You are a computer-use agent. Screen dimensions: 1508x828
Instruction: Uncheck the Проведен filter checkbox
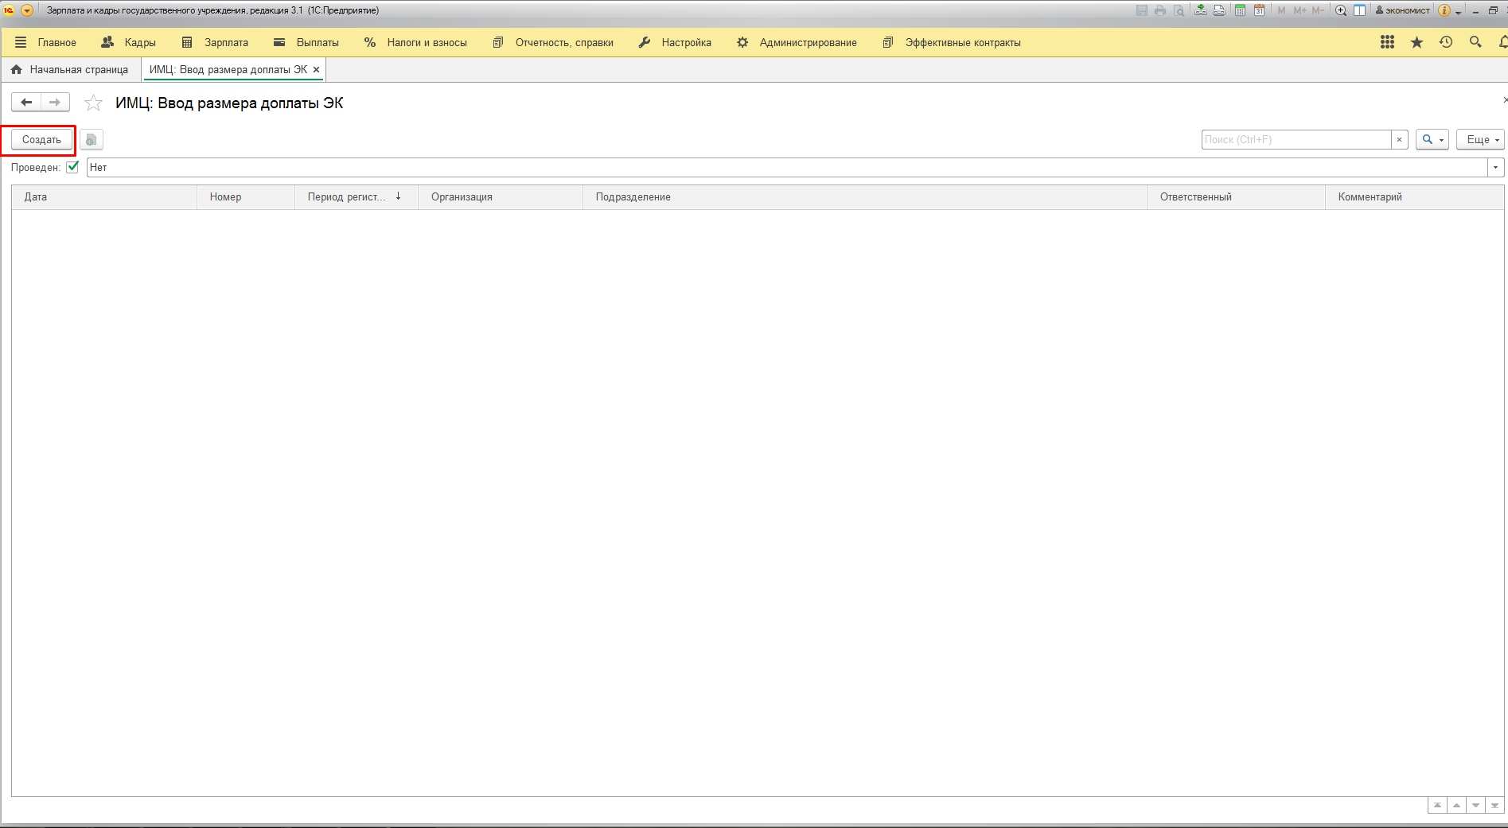[x=73, y=167]
